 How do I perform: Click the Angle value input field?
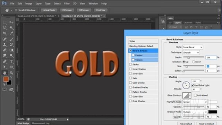196,81
